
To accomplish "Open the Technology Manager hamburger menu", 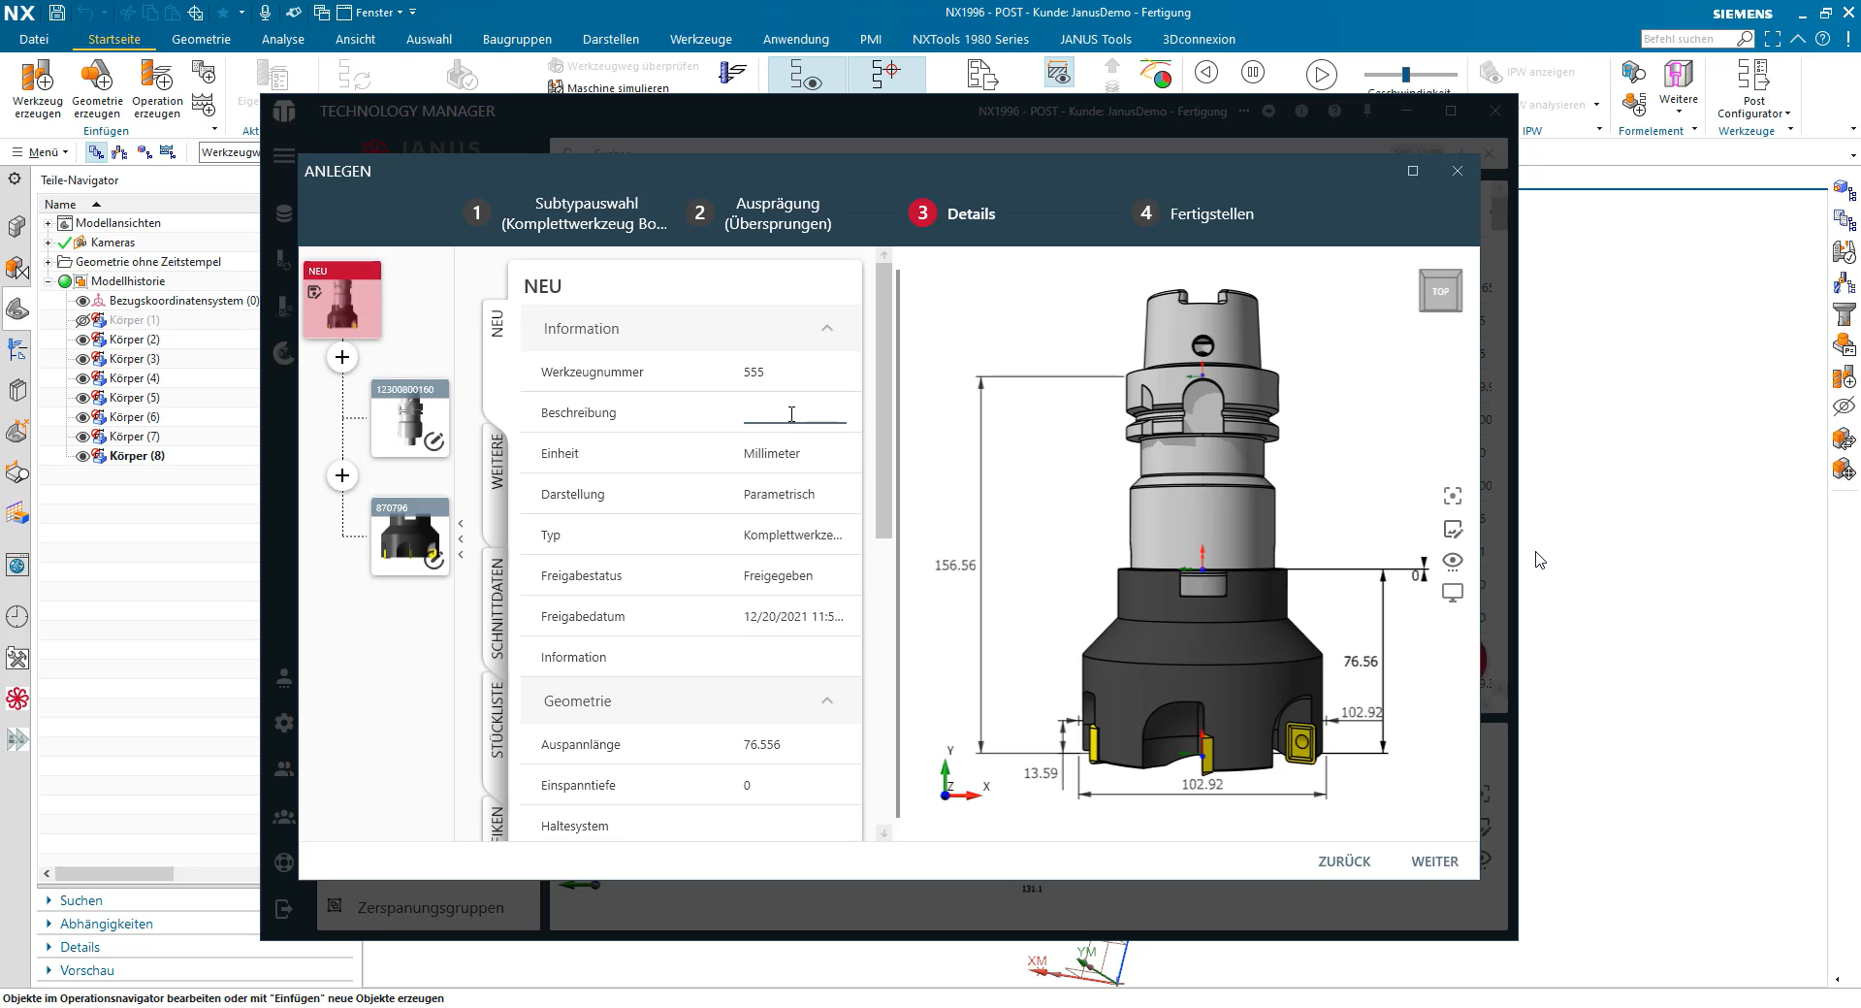I will click(x=284, y=156).
